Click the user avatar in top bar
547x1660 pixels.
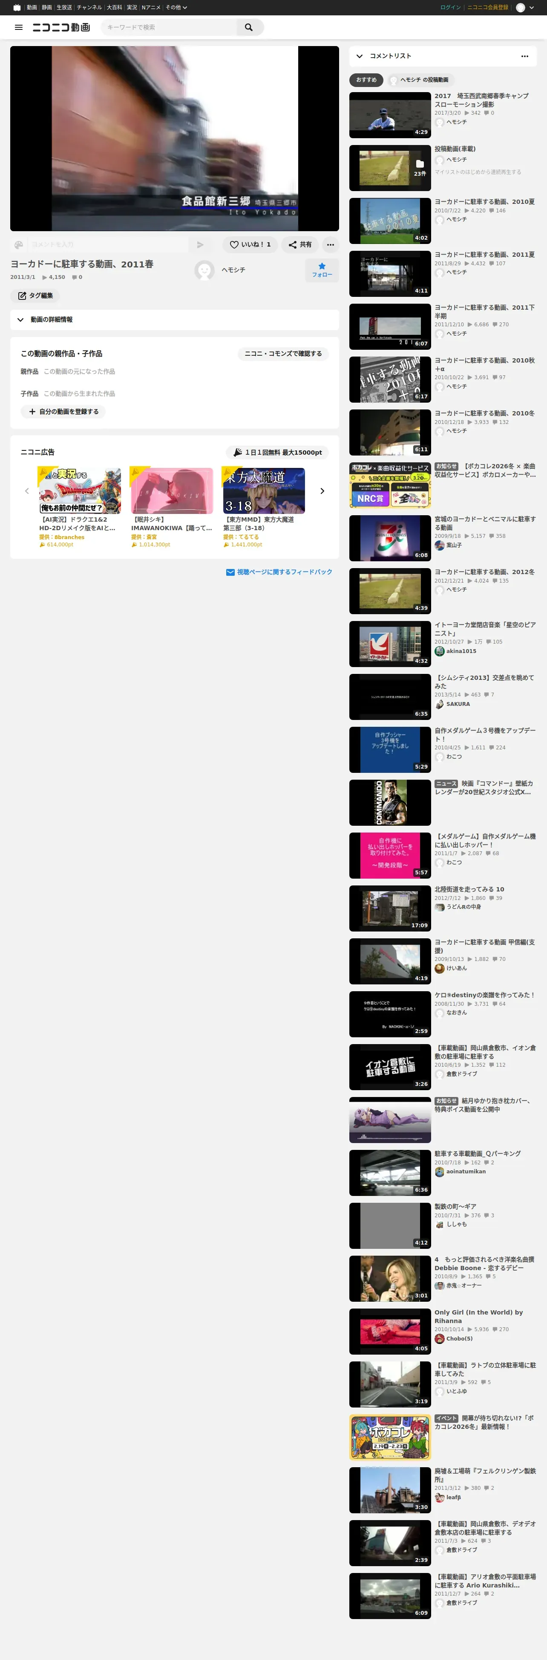(x=521, y=8)
